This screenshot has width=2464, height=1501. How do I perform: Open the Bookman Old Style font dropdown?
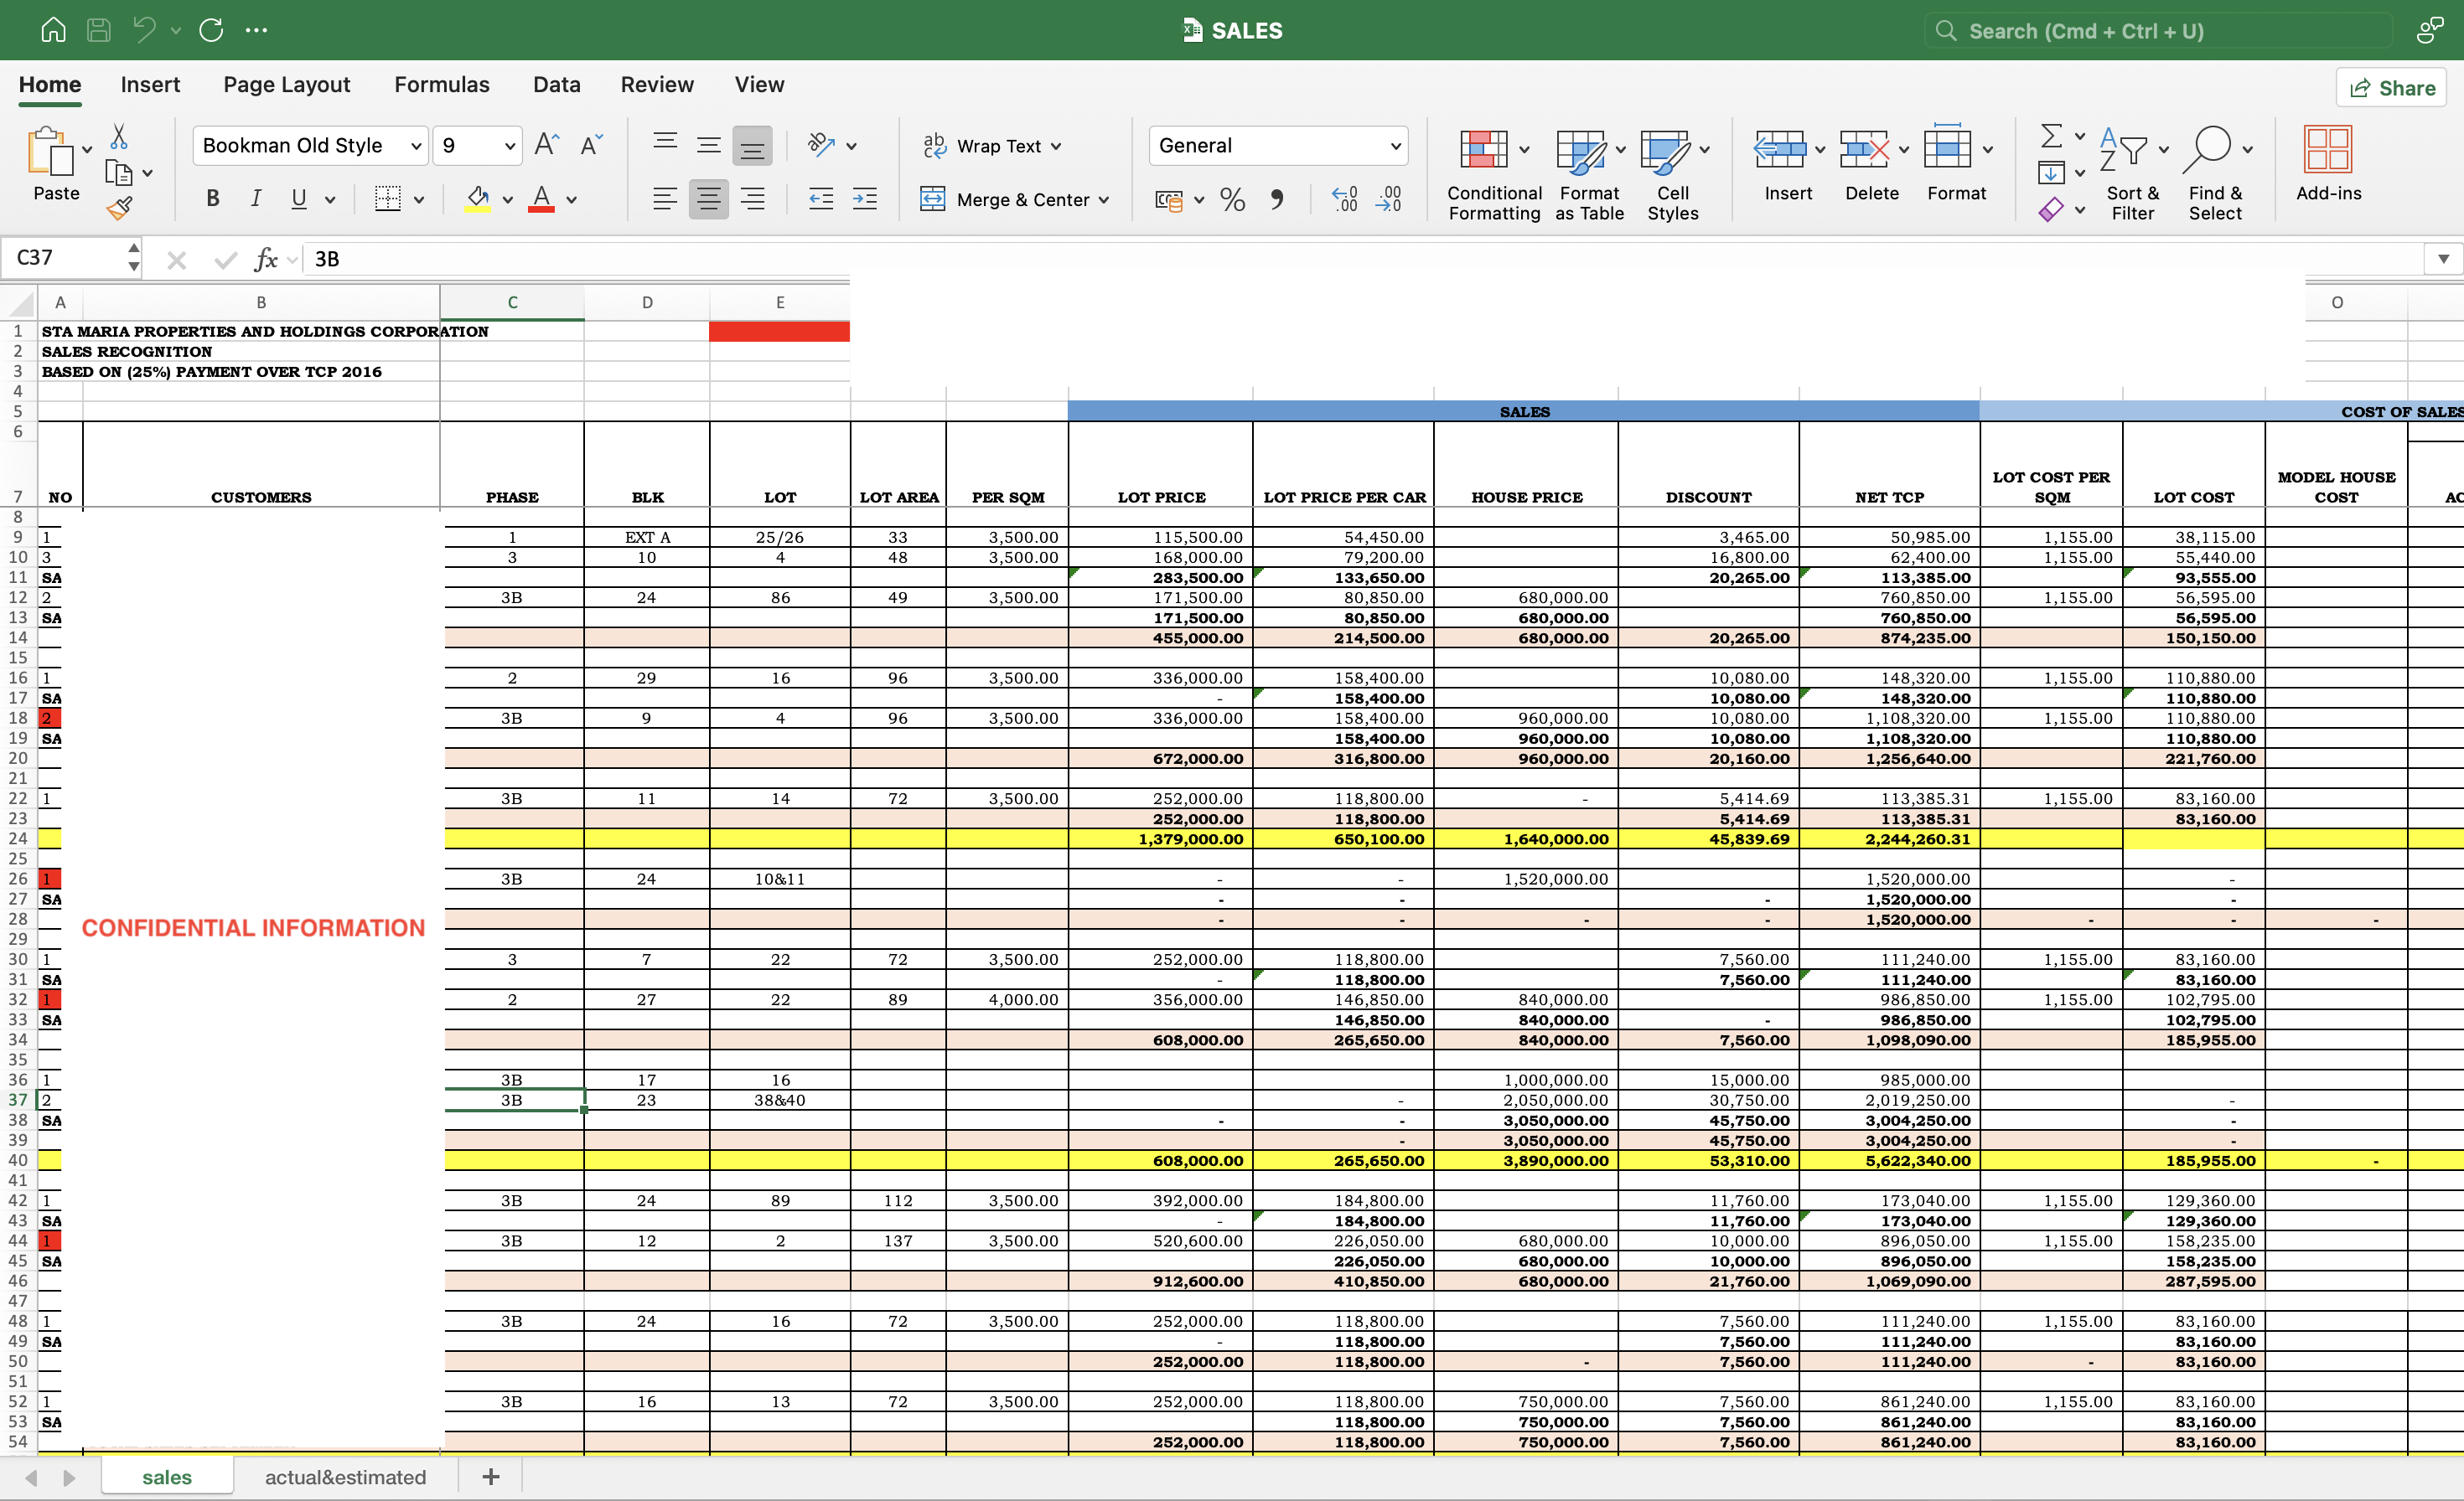(416, 146)
